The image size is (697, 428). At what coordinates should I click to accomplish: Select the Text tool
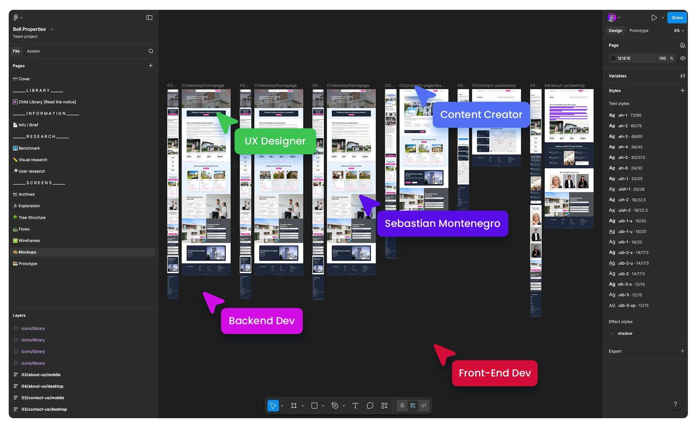[355, 405]
